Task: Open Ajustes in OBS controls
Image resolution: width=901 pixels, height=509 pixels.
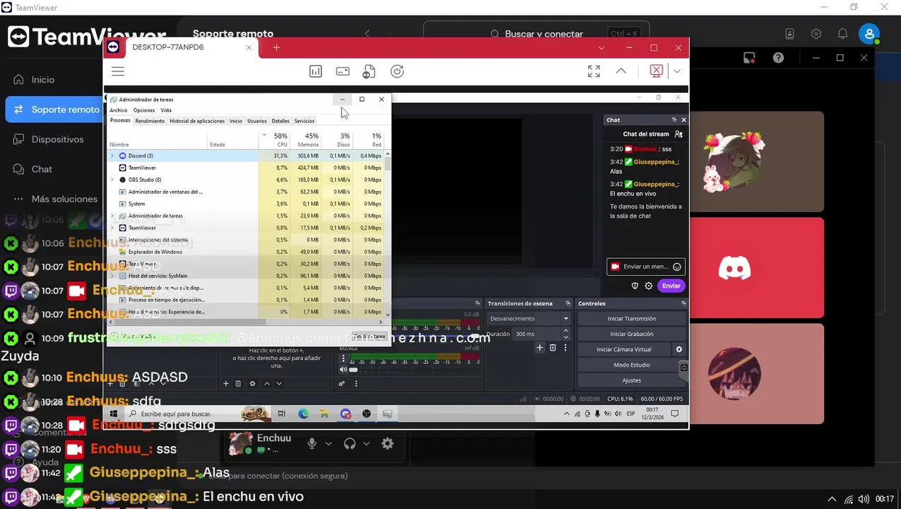Action: (632, 380)
